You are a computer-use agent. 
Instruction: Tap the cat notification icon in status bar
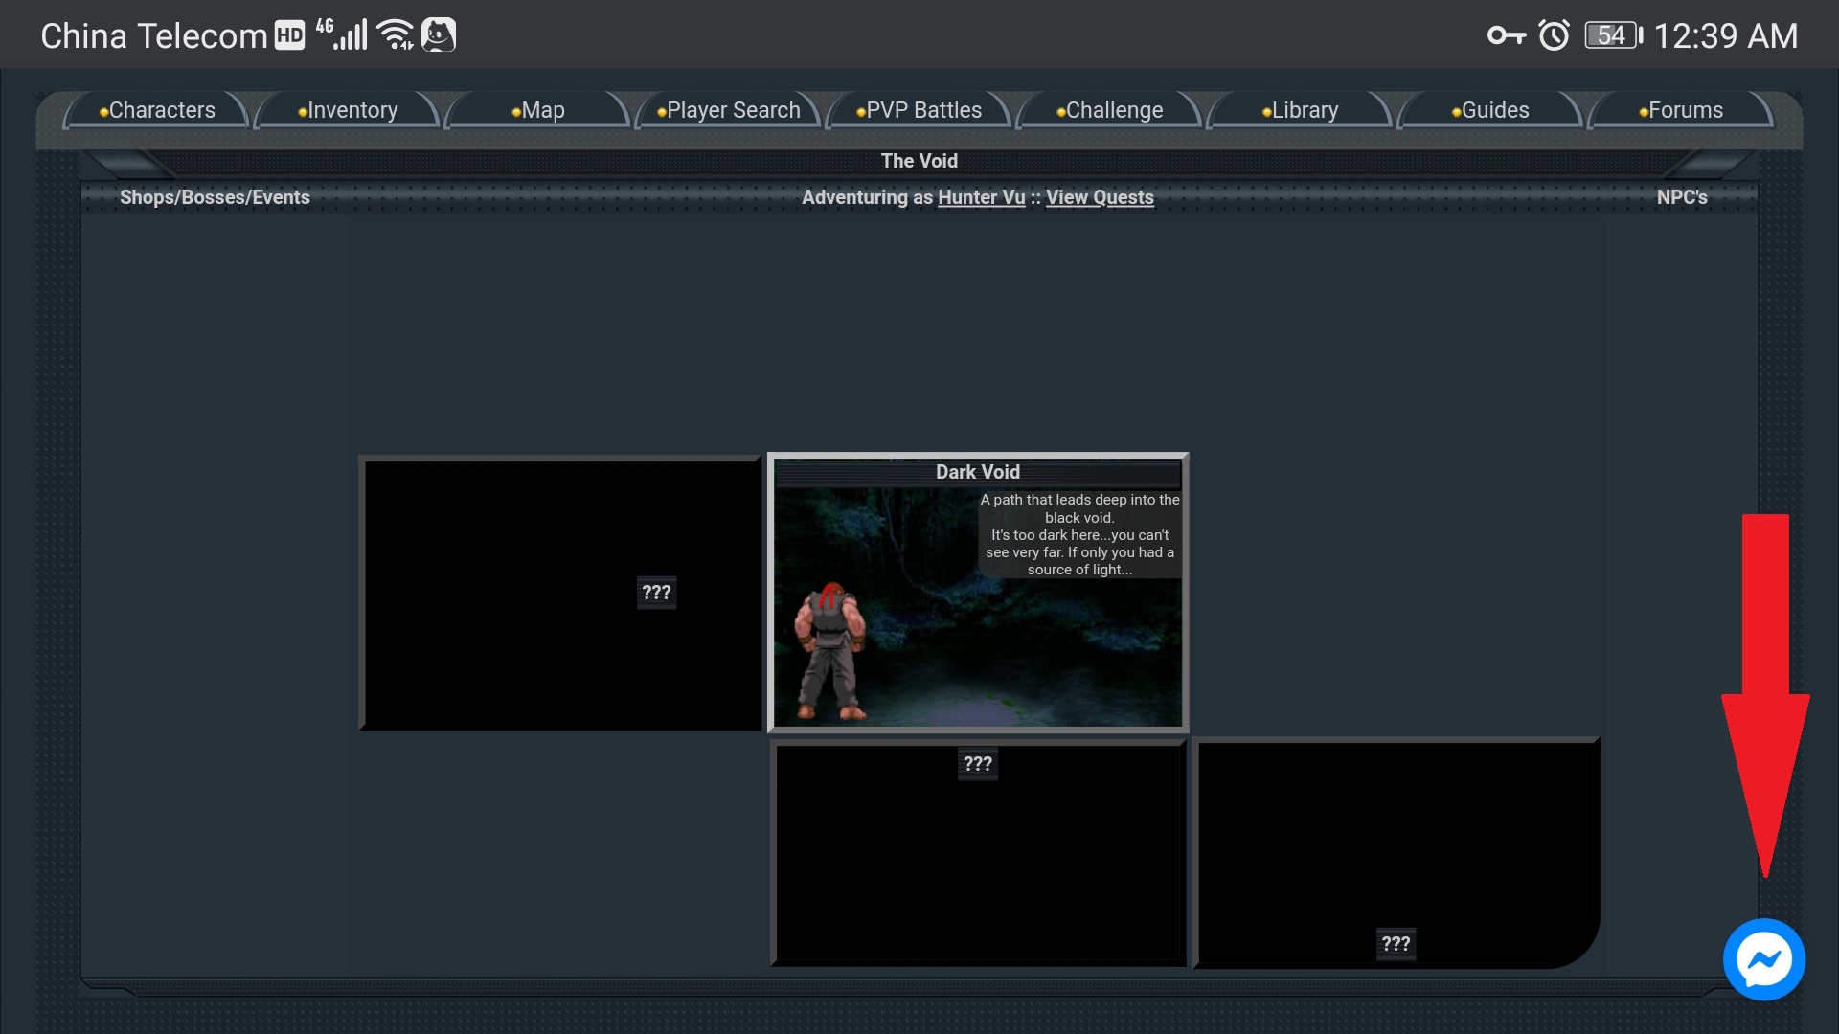(439, 34)
